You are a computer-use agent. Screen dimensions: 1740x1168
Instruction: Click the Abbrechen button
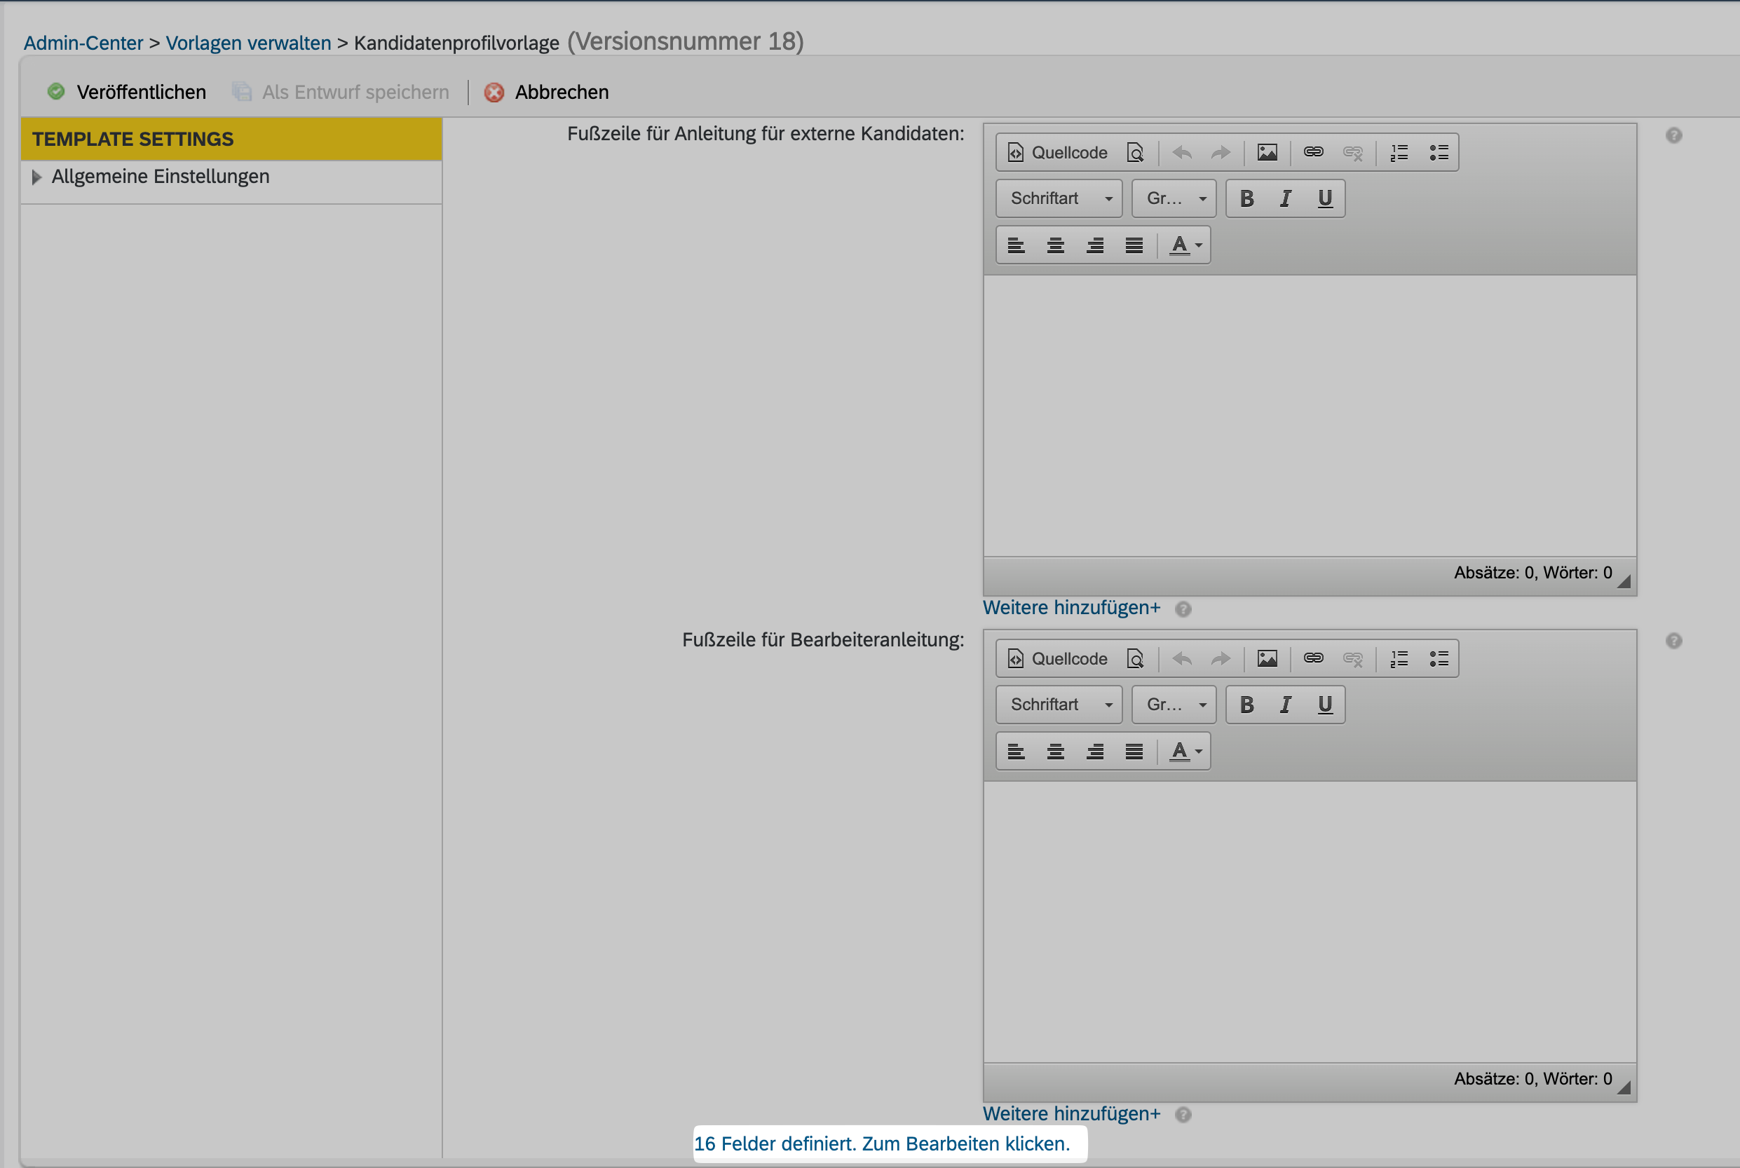tap(547, 93)
